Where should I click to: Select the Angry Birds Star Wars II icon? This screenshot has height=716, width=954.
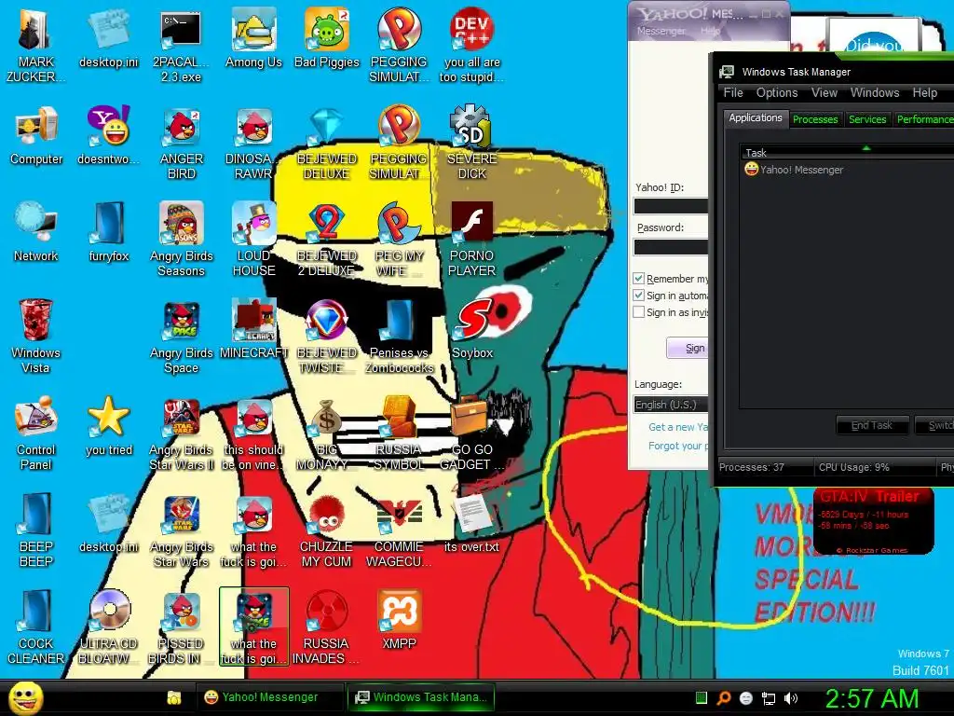182,433
